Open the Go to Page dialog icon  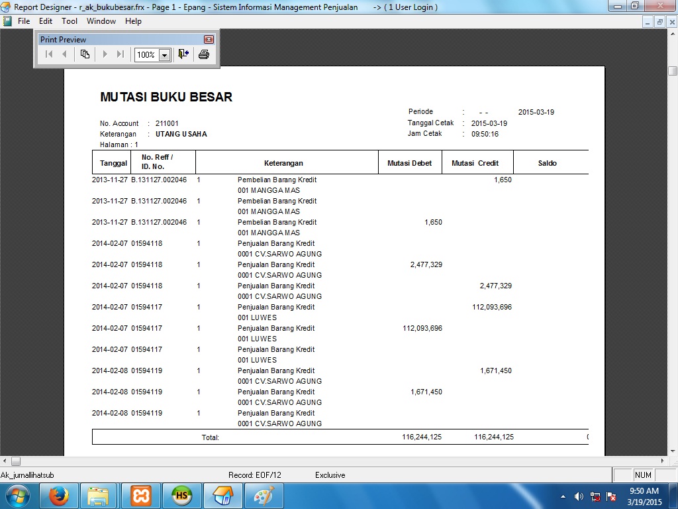[85, 54]
